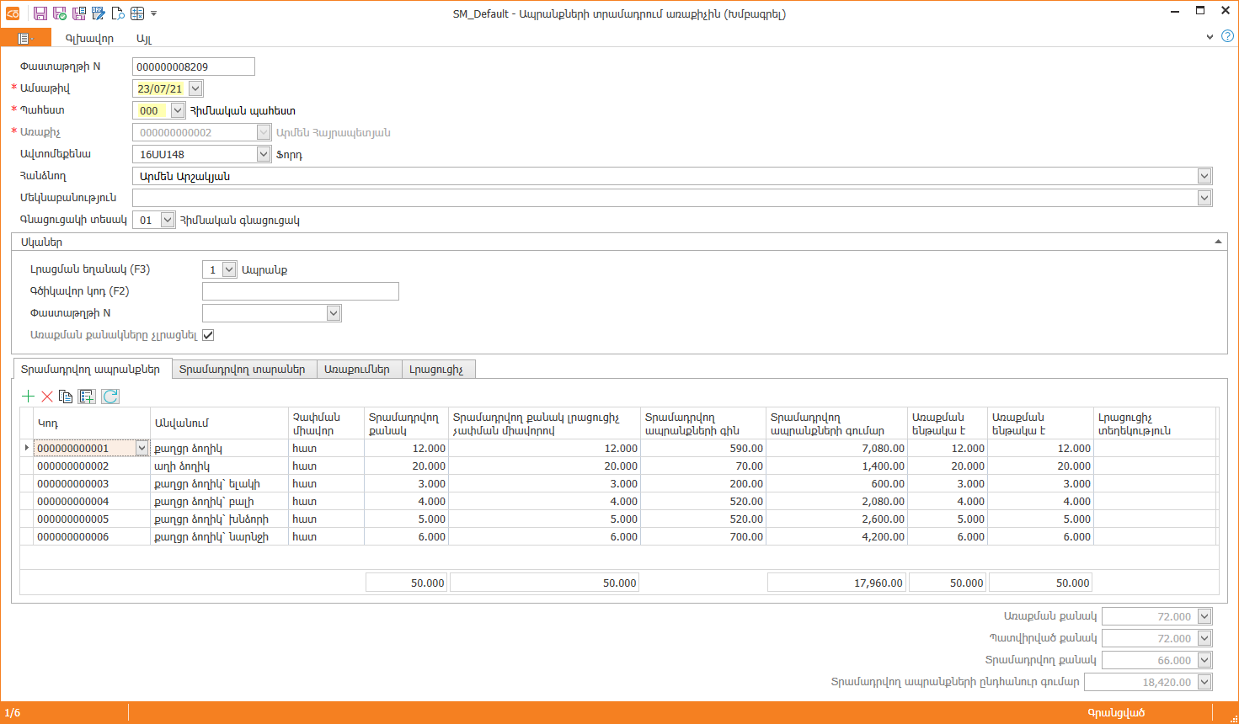Click the Լրացուցիչ տեղեկություն column header
The height and width of the screenshot is (724, 1239).
click(x=1155, y=423)
